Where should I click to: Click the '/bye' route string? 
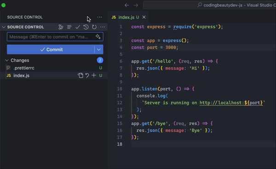(x=160, y=123)
